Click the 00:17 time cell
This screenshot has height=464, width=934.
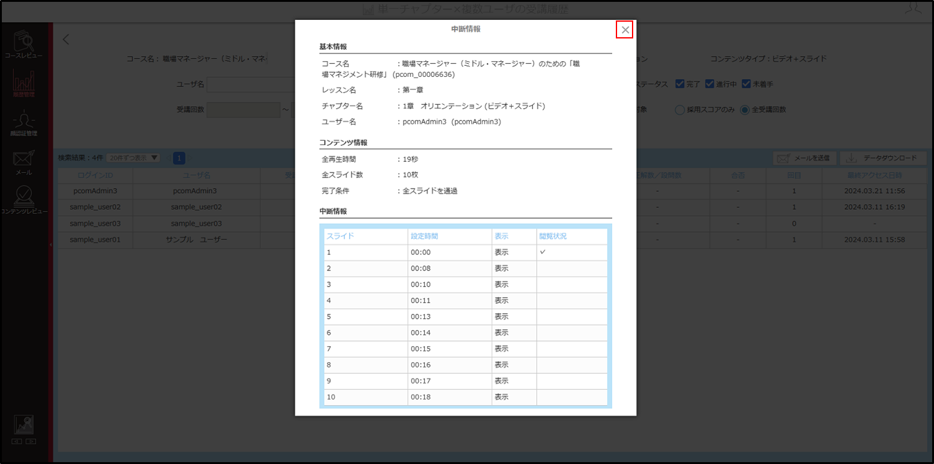(x=450, y=381)
